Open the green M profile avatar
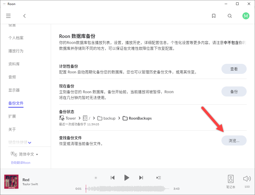 [x=246, y=16]
